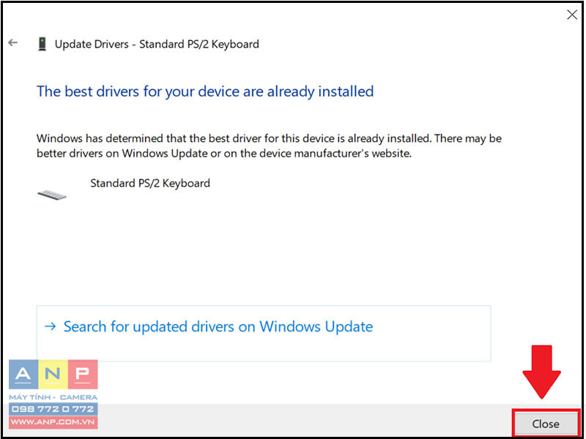Select the Standard PS/2 Keyboard device name label
Image resolution: width=586 pixels, height=439 pixels.
(x=150, y=184)
